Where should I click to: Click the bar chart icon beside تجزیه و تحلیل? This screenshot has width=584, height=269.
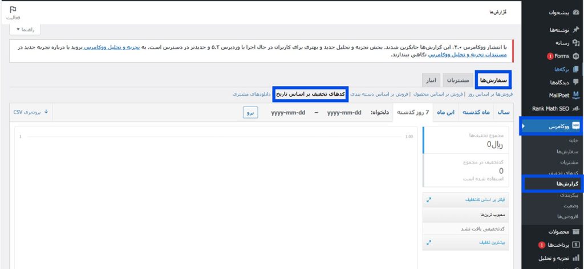(576, 258)
